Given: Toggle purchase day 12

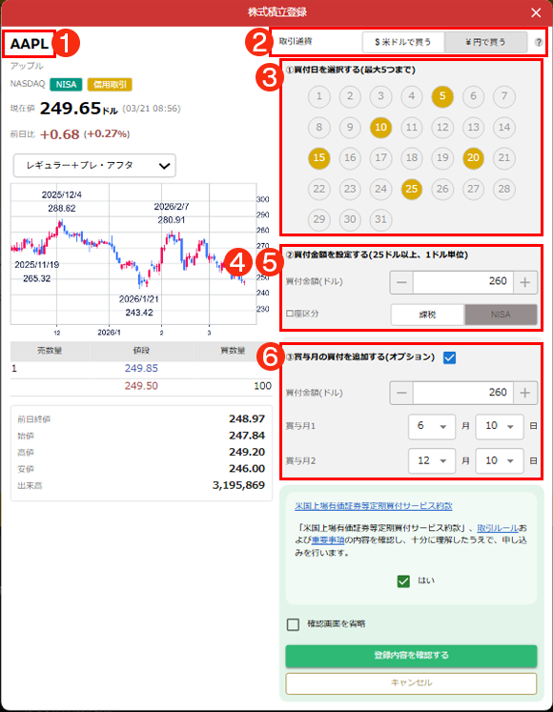Looking at the screenshot, I should 442,127.
